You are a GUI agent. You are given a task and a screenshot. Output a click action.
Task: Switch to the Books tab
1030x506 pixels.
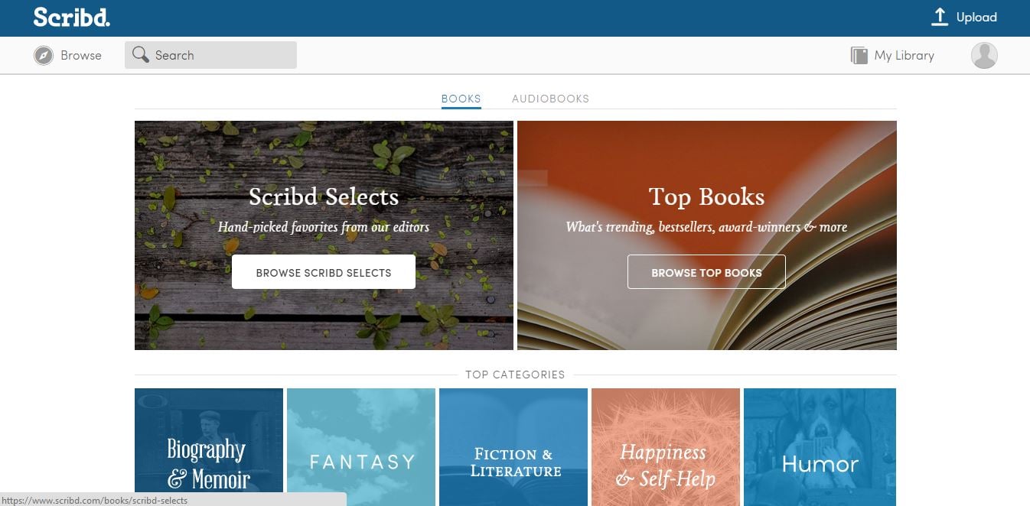(x=461, y=99)
